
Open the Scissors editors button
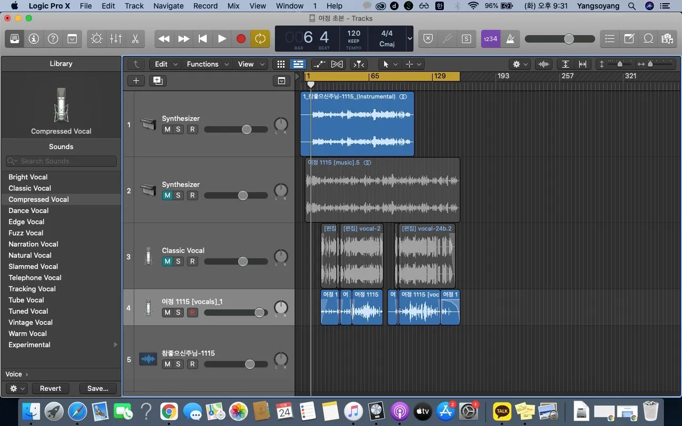[x=135, y=39]
